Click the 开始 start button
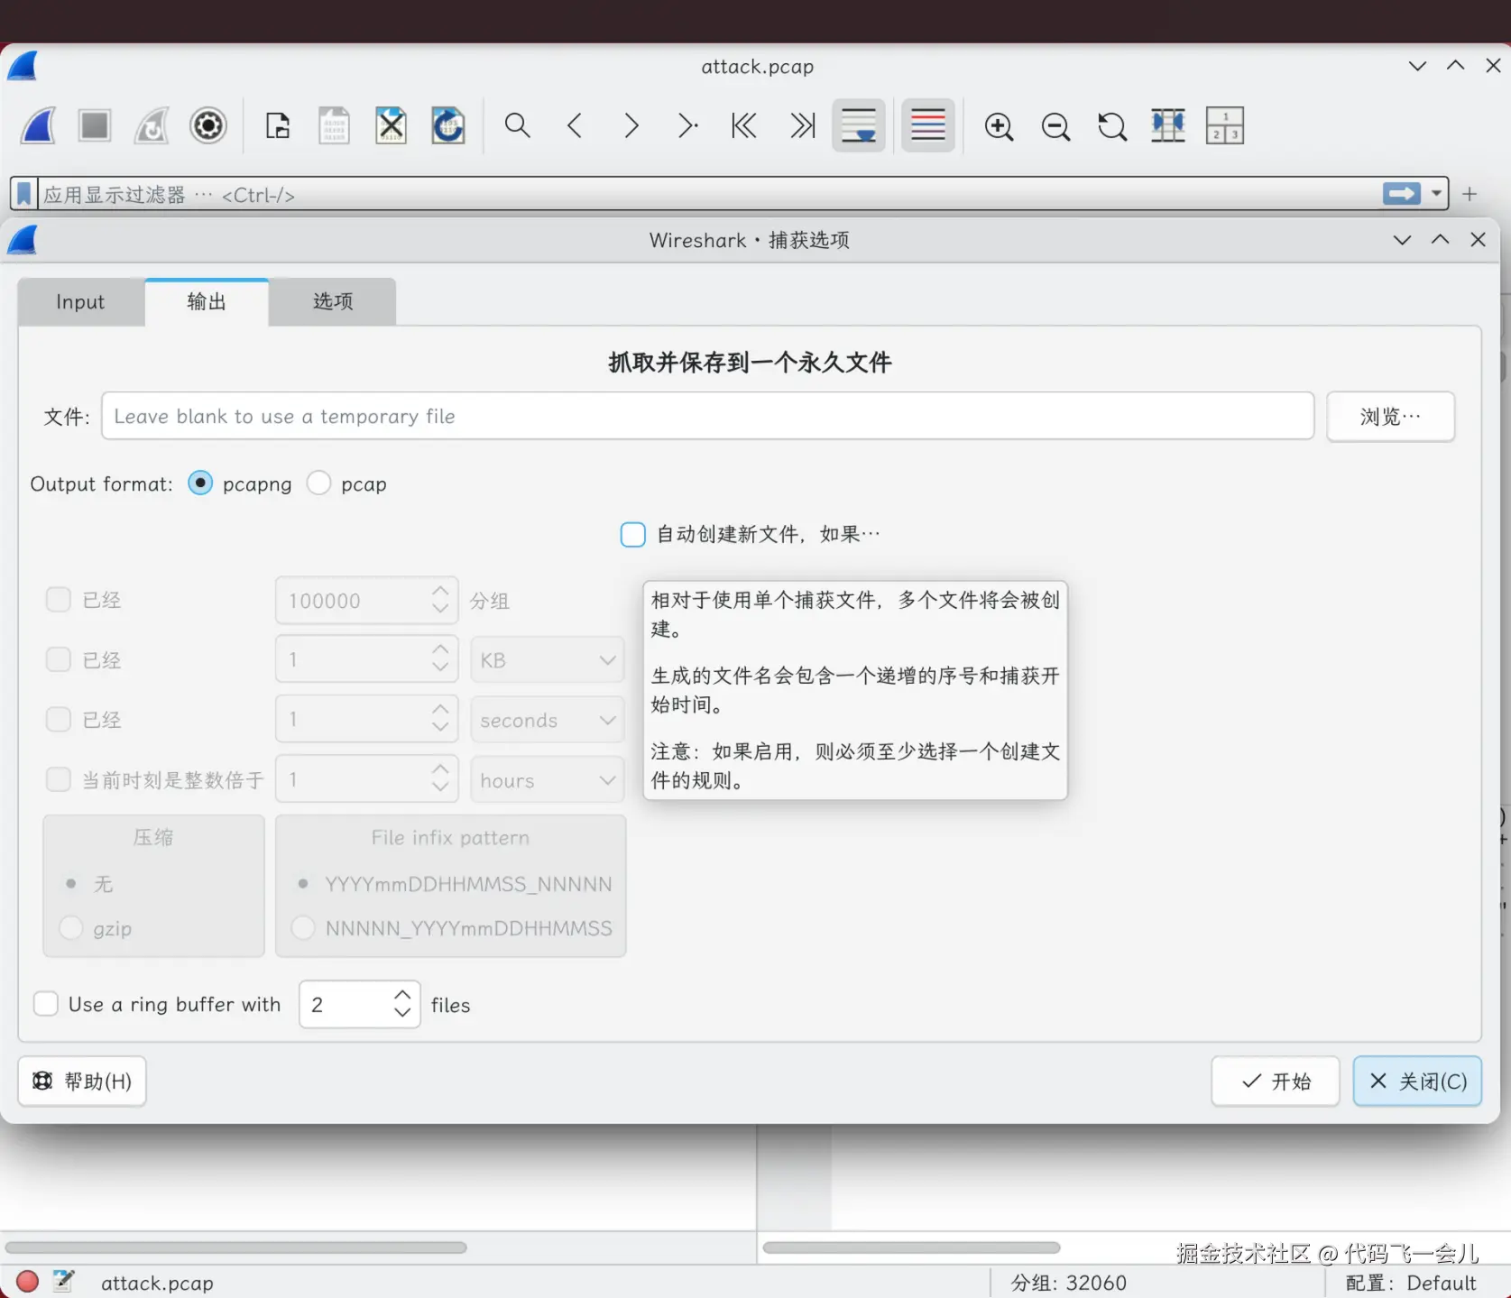1511x1298 pixels. [1276, 1081]
